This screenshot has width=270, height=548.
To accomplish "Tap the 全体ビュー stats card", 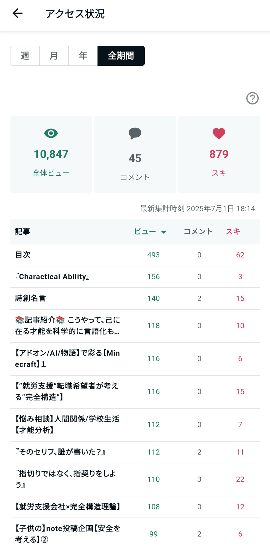I will 51,154.
